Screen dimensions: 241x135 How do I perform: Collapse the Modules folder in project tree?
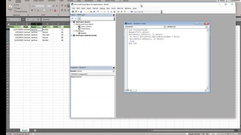pyautogui.click(x=74, y=31)
